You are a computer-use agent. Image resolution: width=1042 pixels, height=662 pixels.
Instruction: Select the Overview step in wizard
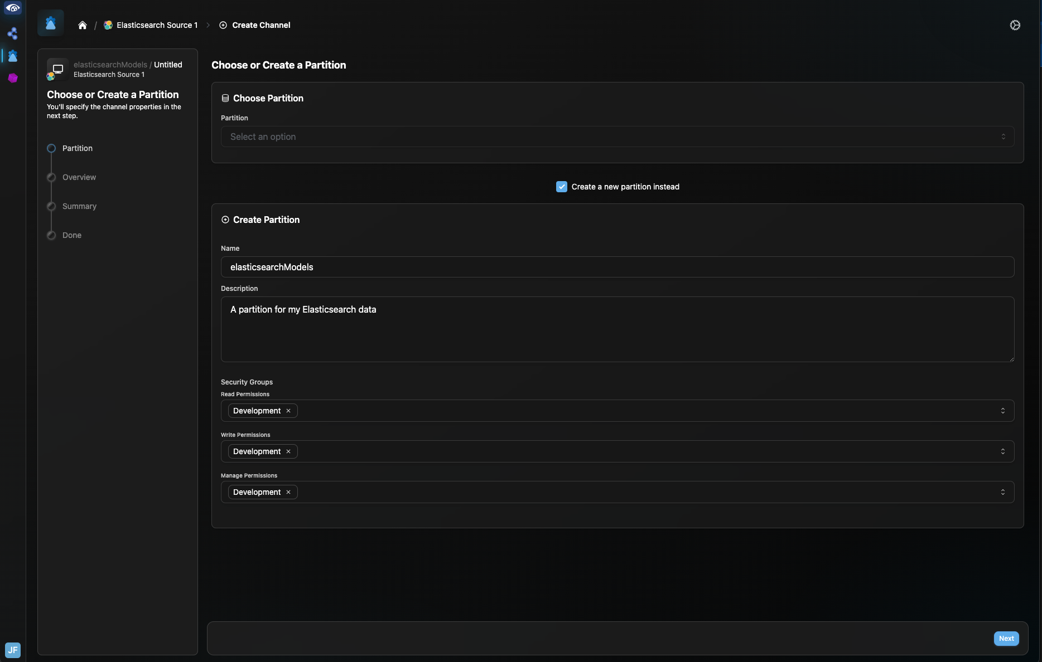click(x=79, y=177)
